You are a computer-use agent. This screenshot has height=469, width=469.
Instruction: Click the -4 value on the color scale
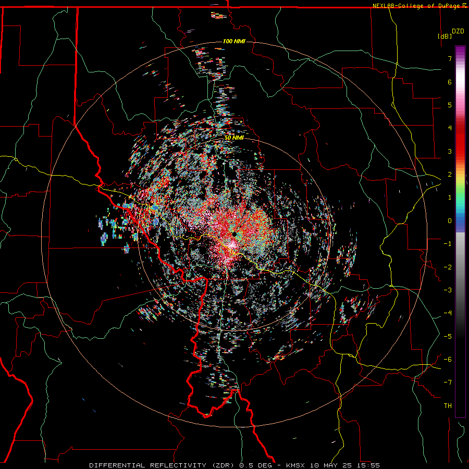448,313
